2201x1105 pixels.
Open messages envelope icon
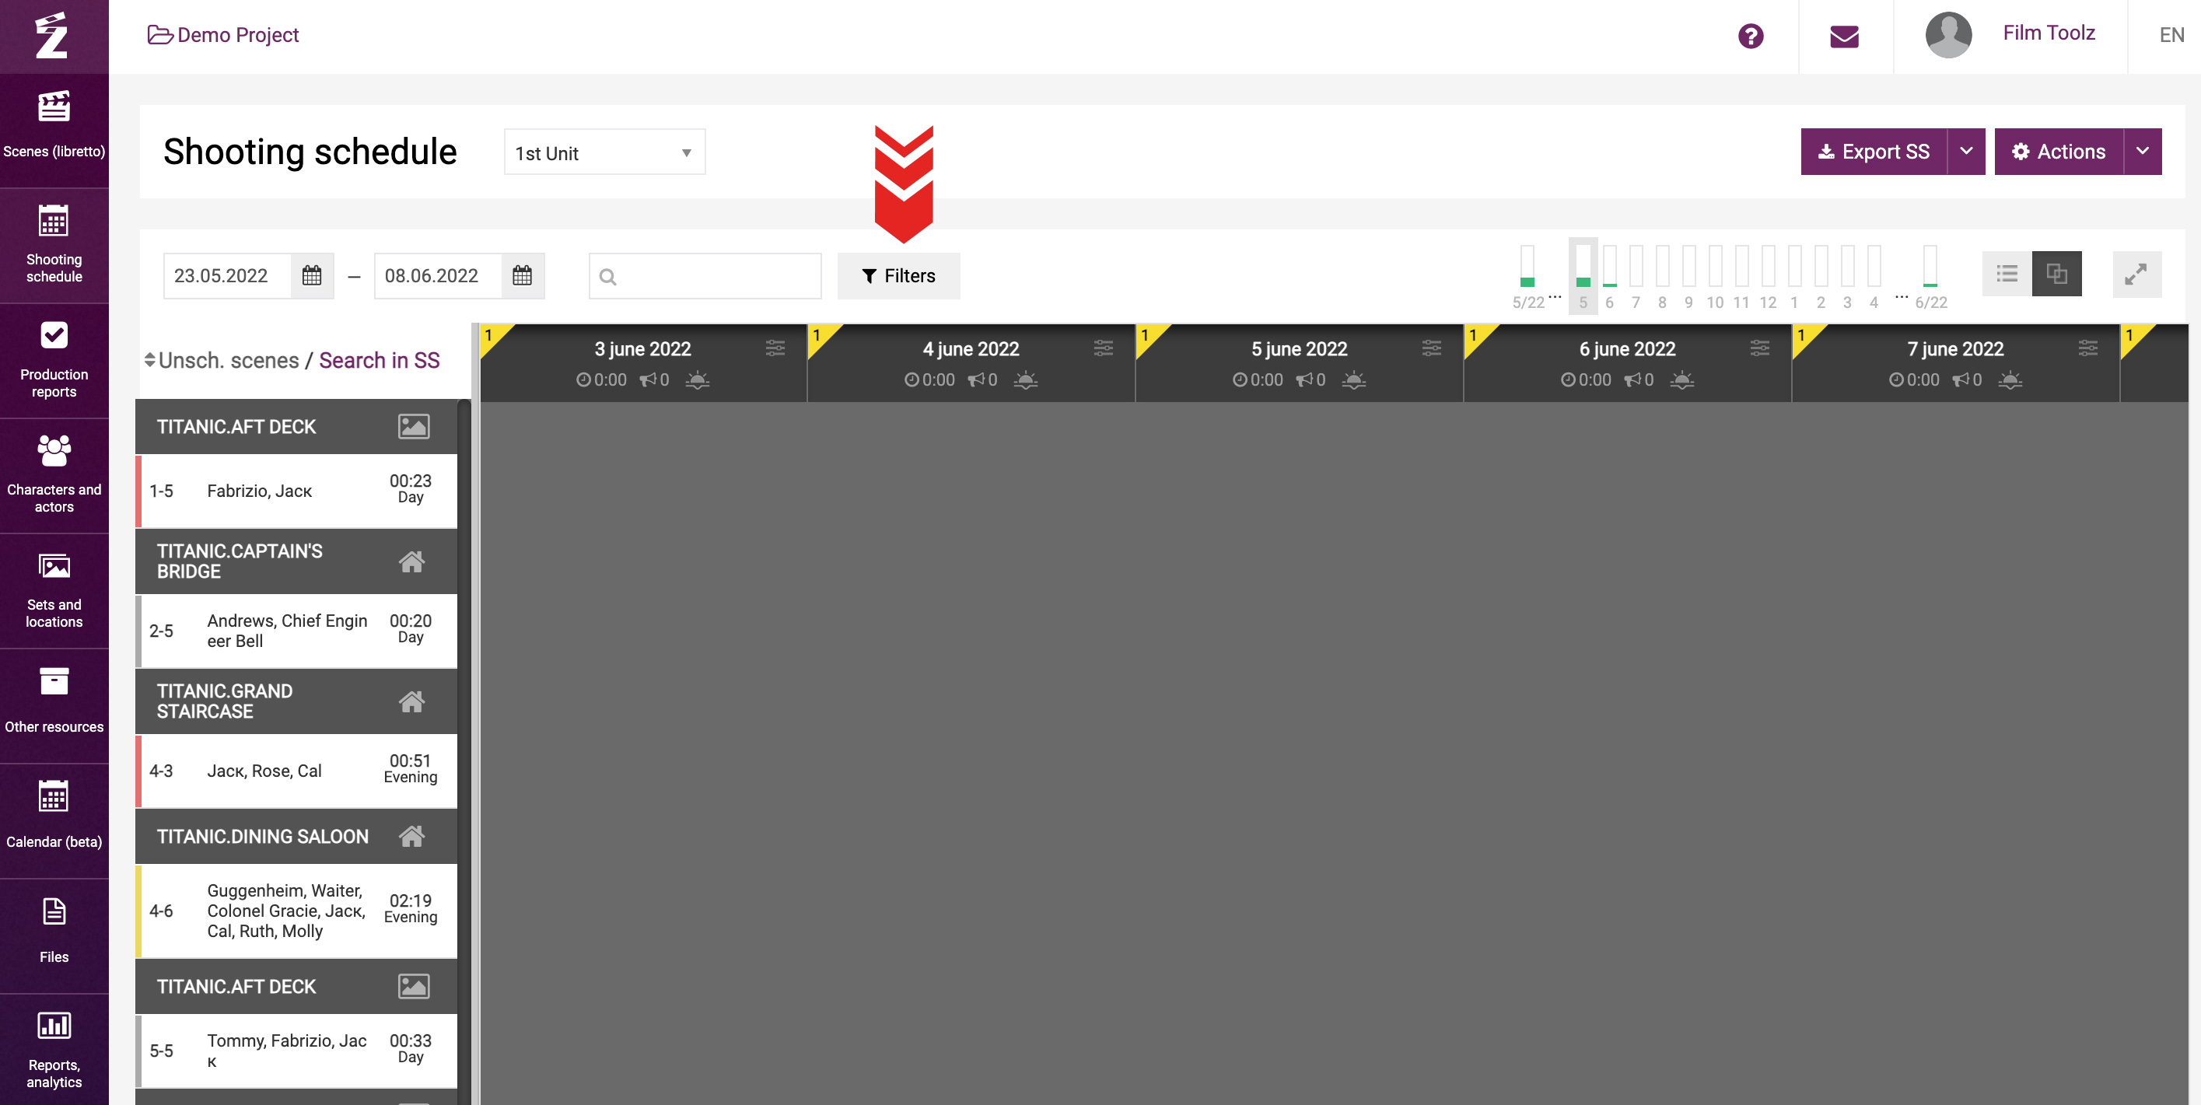pos(1844,37)
